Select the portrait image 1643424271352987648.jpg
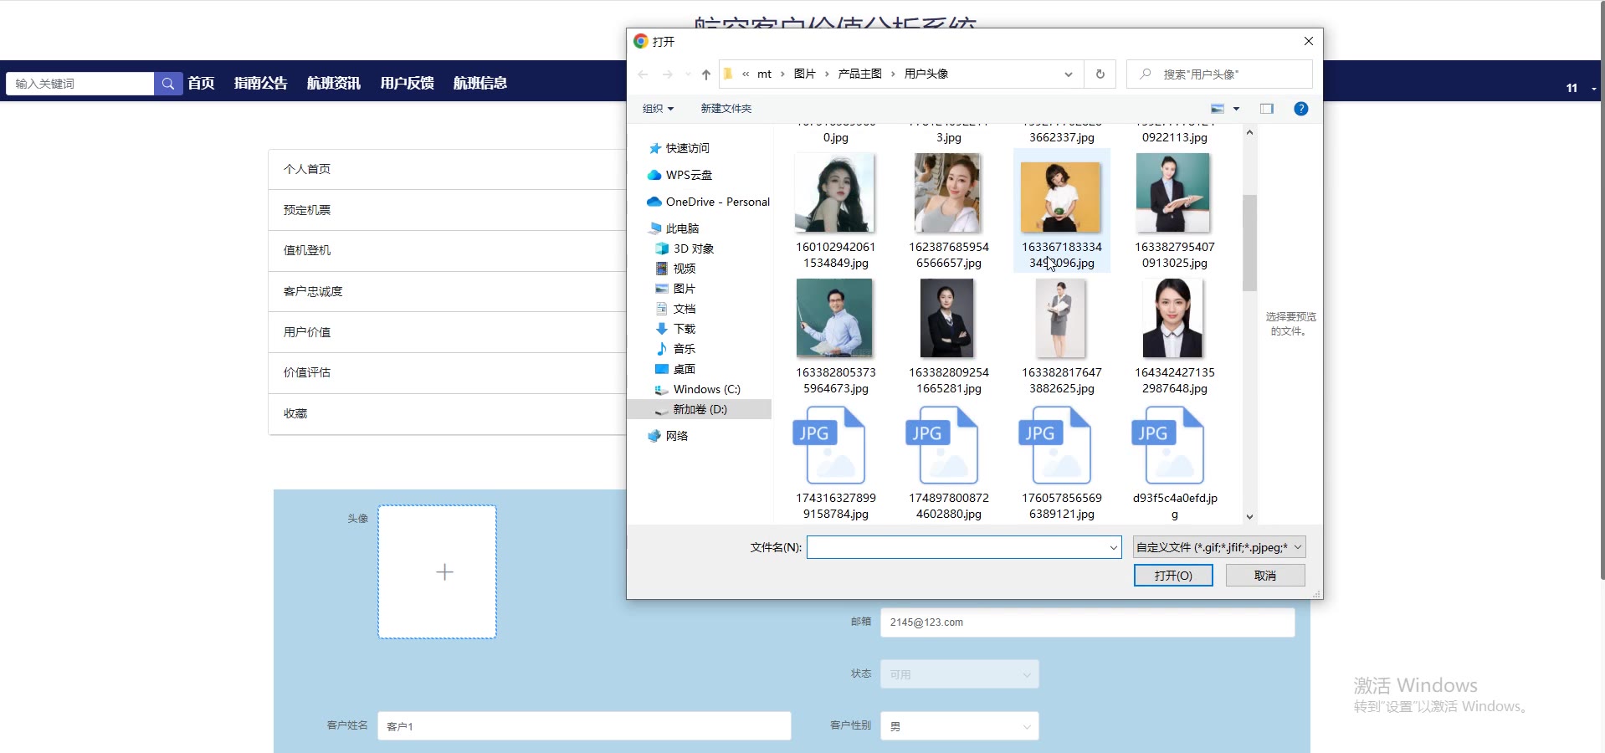The width and height of the screenshot is (1605, 753). coord(1175,336)
